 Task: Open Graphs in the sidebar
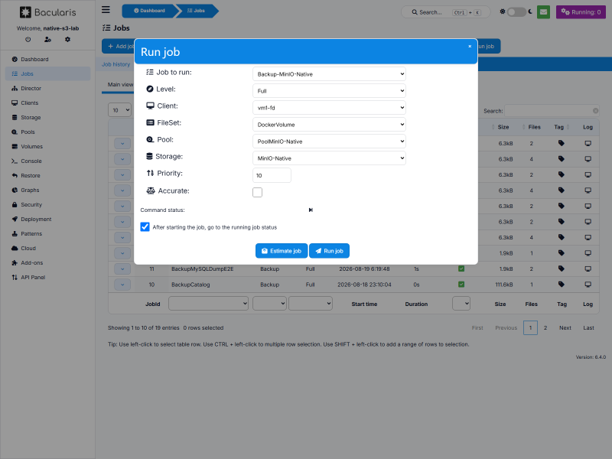tap(47, 190)
